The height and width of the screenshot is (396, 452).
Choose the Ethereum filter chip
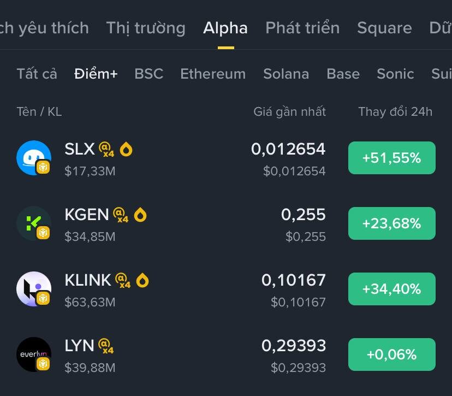[213, 74]
